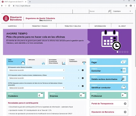Switch to the third carousel slide dot
This screenshot has height=116, width=136.
[x=122, y=52]
